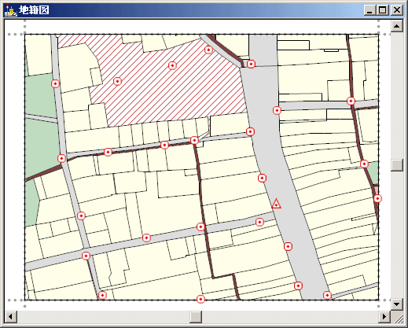Screen dimensions: 408x328
Task: Click the 地籍図 title bar application icon
Action: click(x=11, y=10)
